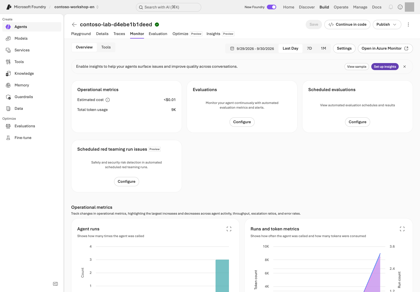The width and height of the screenshot is (420, 292).
Task: Expand the Agent runs chart to fullscreen
Action: click(229, 229)
